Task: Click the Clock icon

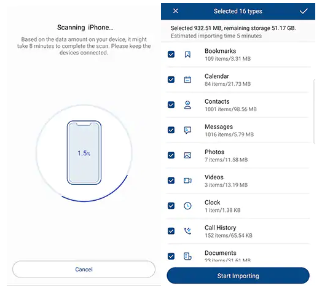Action: [187, 206]
